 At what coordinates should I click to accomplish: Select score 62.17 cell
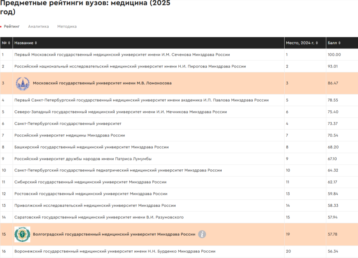coord(332,182)
